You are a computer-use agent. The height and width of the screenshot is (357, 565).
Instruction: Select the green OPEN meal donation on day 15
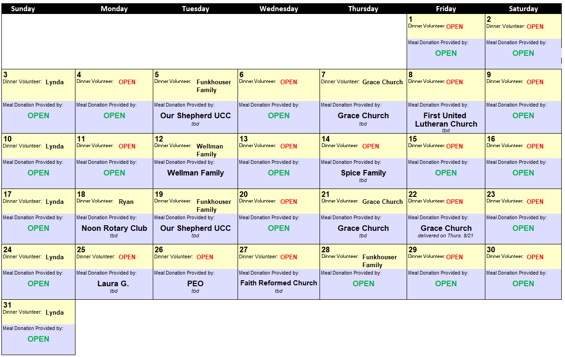(x=446, y=173)
